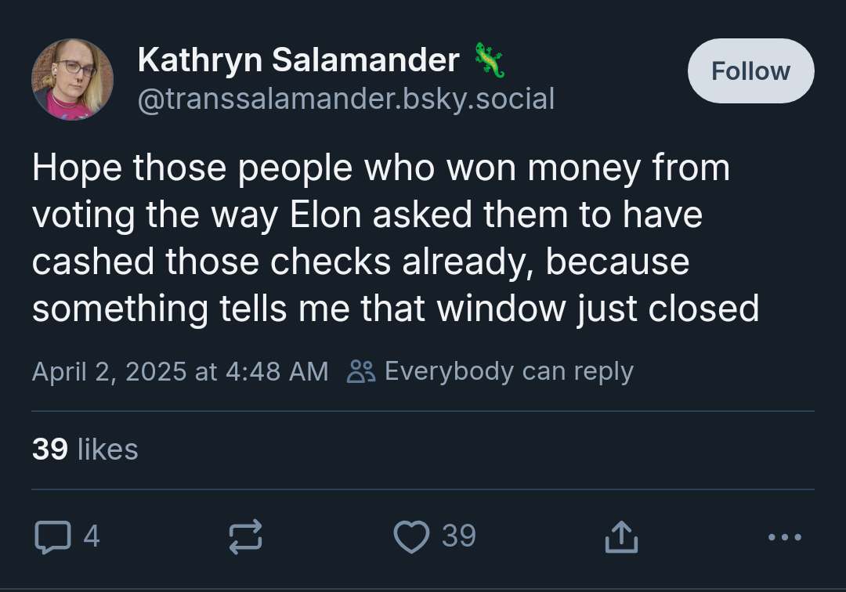Screen dimensions: 846x592
Task: Click the post text starting with Hope
Action: pos(396,238)
